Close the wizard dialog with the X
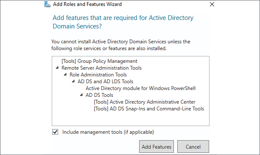The width and height of the screenshot is (260, 155). 212,4
